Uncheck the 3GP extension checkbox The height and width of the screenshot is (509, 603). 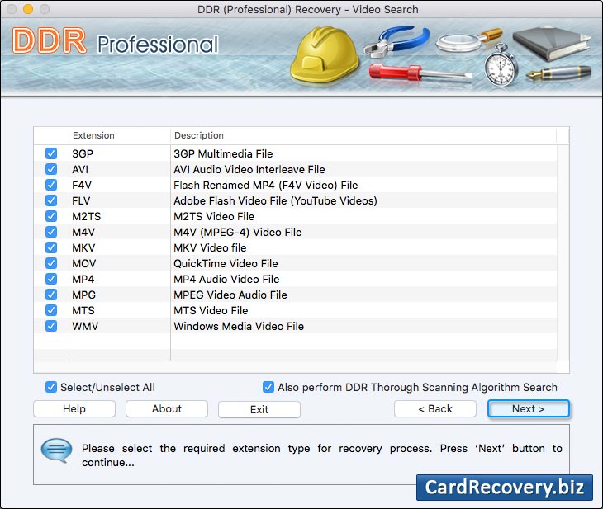[50, 153]
